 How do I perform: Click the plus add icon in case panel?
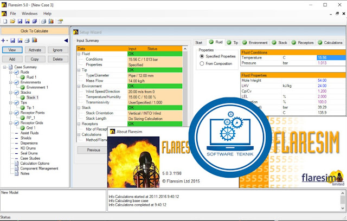[x=3, y=41]
